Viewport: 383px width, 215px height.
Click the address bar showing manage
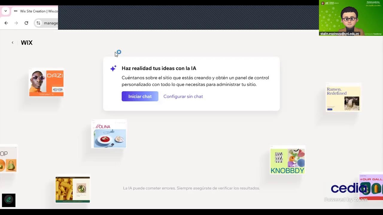coord(46,23)
